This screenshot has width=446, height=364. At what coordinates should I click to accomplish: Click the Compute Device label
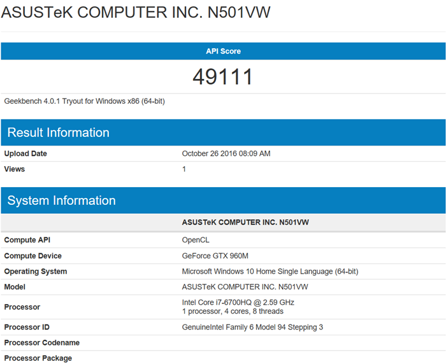33,256
